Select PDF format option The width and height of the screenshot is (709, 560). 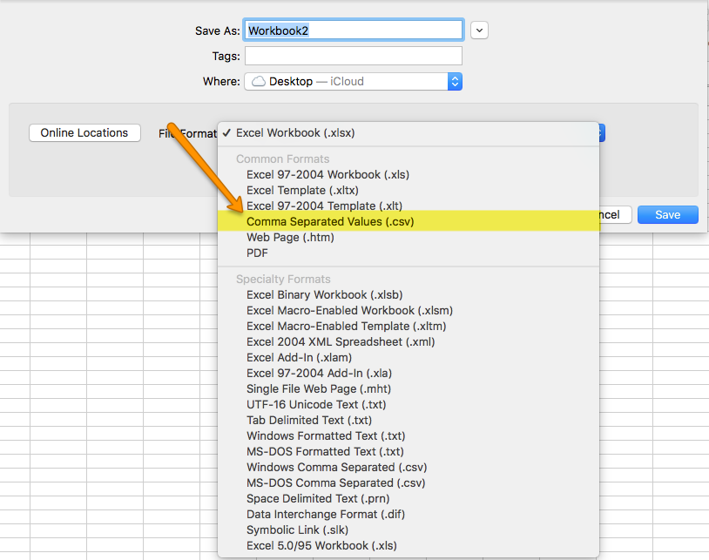409,253
